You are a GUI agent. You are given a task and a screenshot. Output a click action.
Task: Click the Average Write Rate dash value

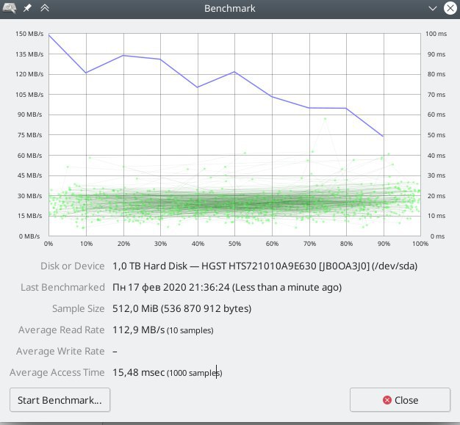pos(115,351)
